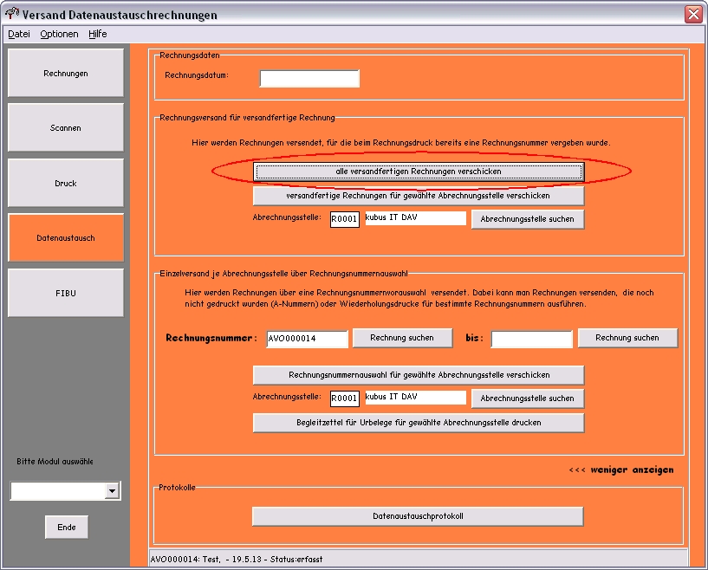This screenshot has height=570, width=708.
Task: Switch to the Druck module
Action: [x=66, y=184]
